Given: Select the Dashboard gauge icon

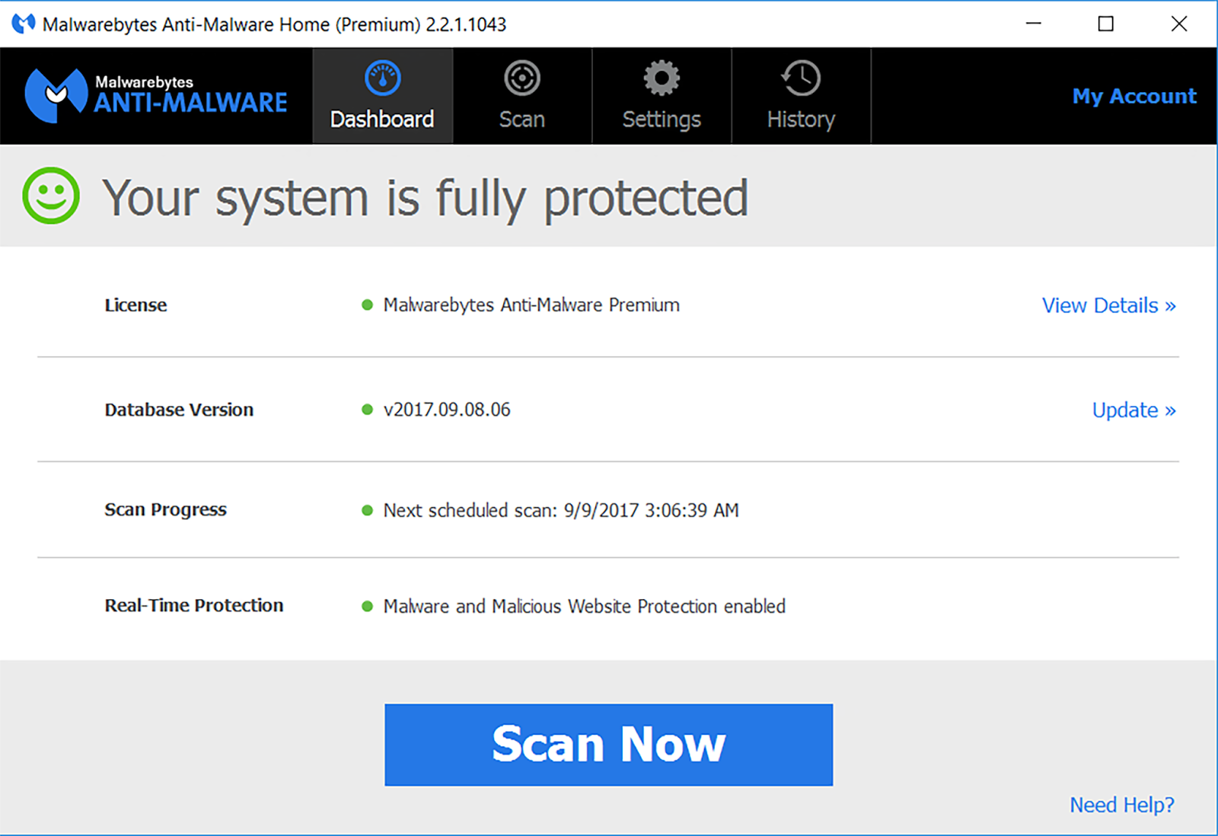Looking at the screenshot, I should (x=381, y=77).
